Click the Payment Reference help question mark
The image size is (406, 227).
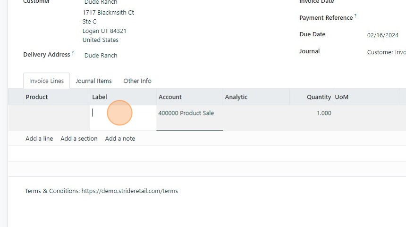coord(355,16)
